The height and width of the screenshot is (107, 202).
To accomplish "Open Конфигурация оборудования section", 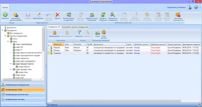I will coord(23,85).
